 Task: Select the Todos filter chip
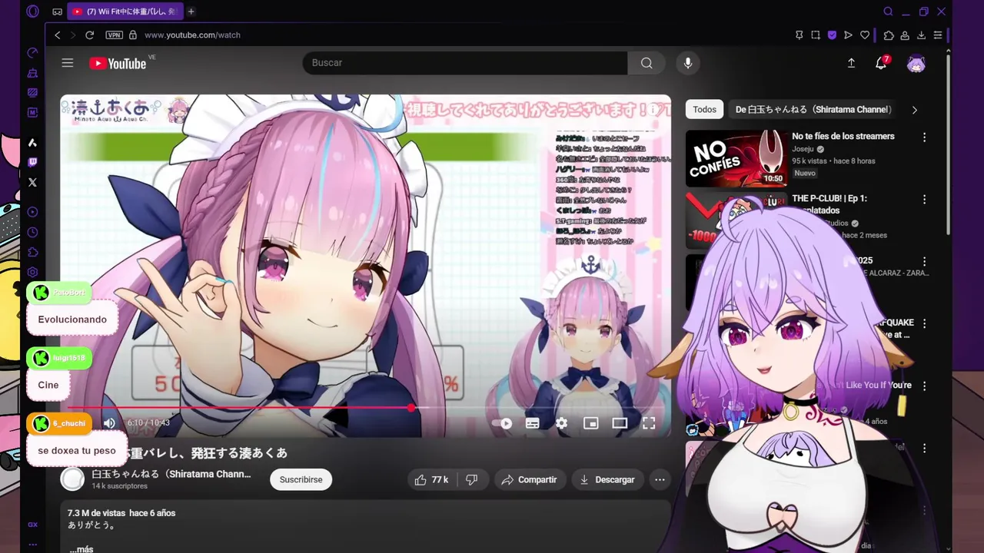pos(704,109)
